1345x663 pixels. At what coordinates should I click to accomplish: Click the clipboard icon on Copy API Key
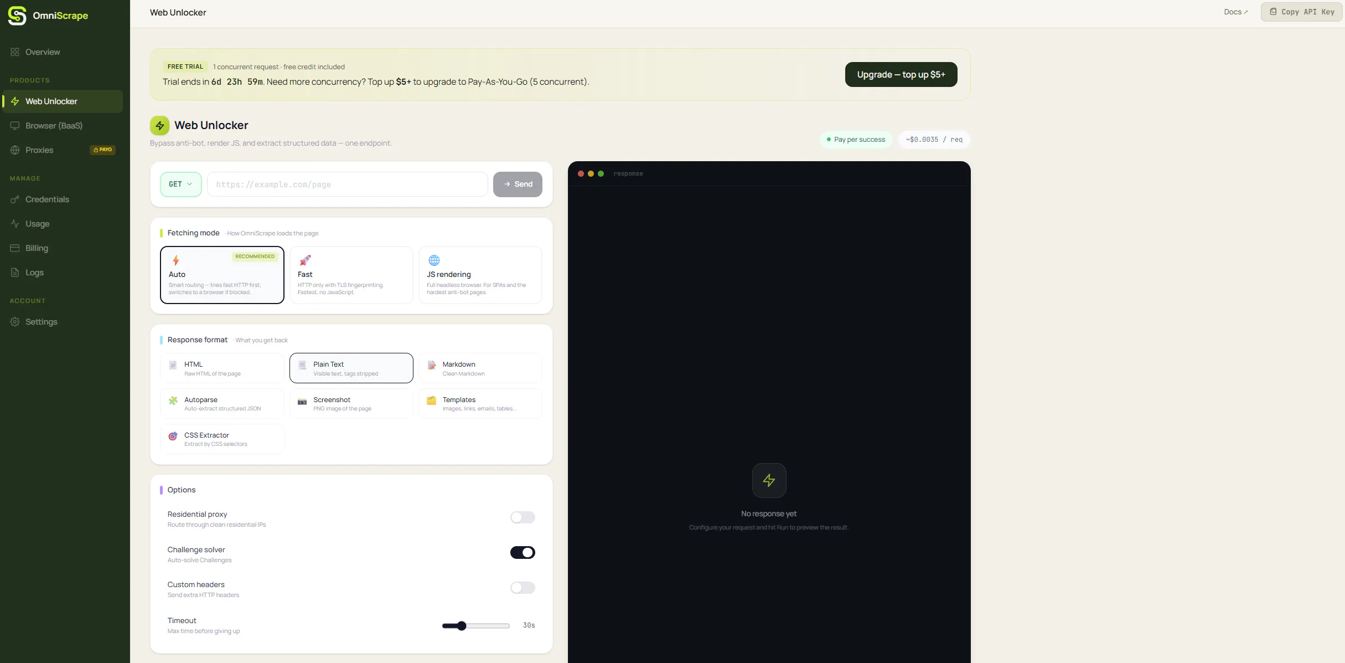(x=1273, y=12)
